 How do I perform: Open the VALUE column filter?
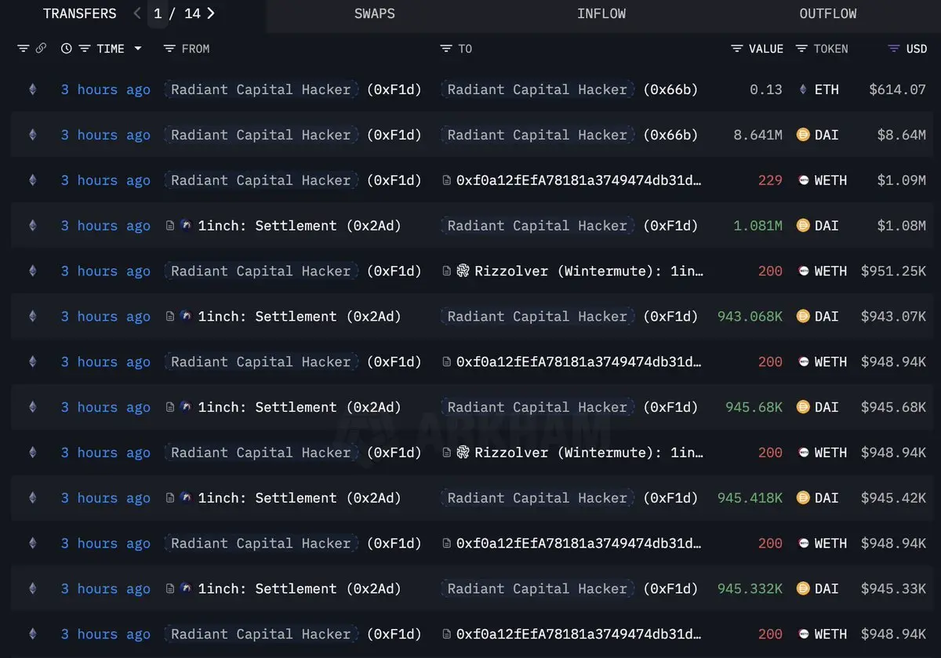click(737, 49)
